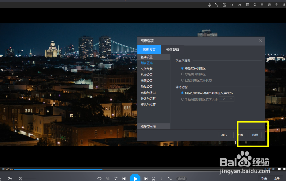Switch to mini window mode icon

click(224, 5)
